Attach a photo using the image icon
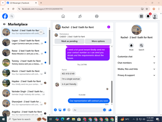This screenshot has height=122, width=162. [60, 110]
